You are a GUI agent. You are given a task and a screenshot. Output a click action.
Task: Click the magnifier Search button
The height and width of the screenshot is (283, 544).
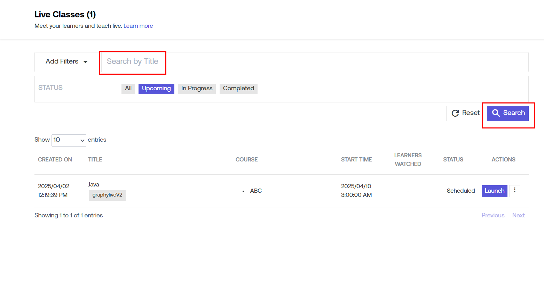coord(507,113)
